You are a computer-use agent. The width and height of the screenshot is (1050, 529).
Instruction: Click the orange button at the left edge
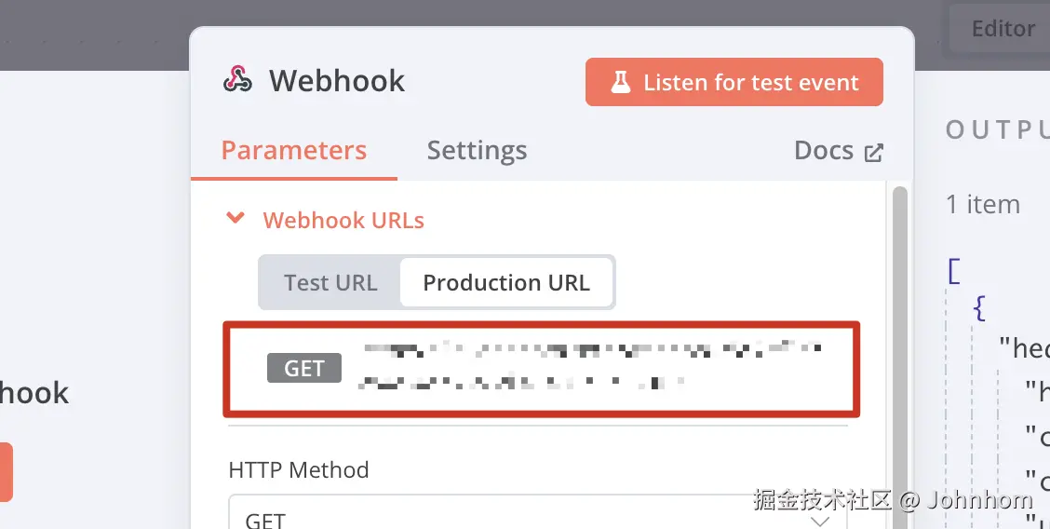click(6, 471)
